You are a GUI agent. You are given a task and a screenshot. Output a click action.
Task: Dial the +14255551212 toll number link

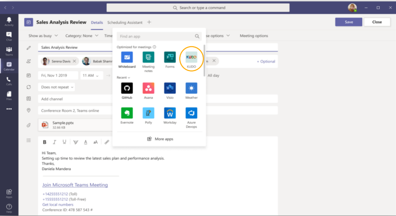pos(55,194)
